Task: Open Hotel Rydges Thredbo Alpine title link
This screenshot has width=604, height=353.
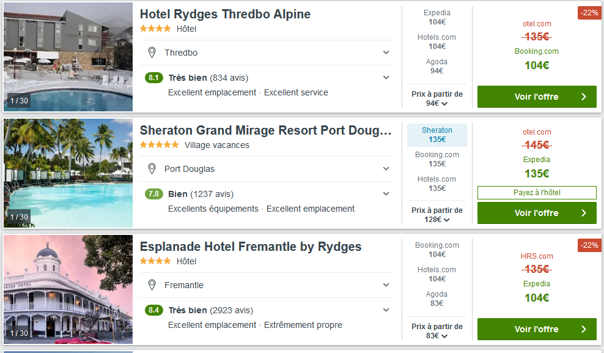Action: 225,14
